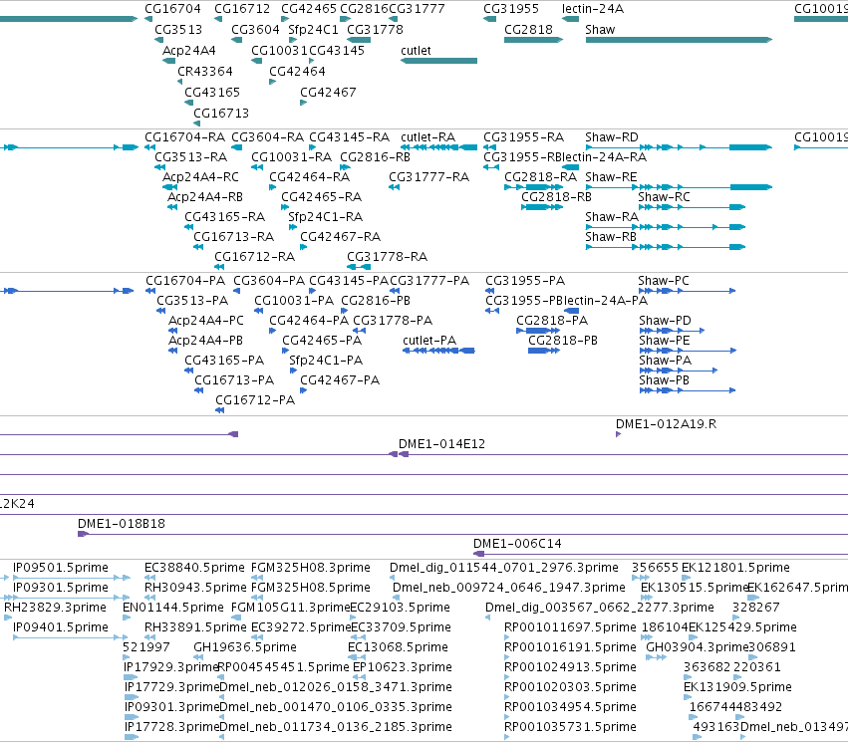Image resolution: width=848 pixels, height=742 pixels.
Task: Click the RP001011697.5prime EST label
Action: point(570,628)
